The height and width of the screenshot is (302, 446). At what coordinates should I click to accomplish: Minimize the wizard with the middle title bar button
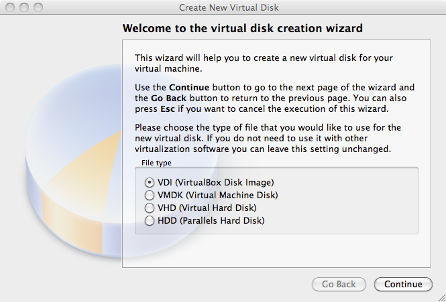(x=24, y=7)
